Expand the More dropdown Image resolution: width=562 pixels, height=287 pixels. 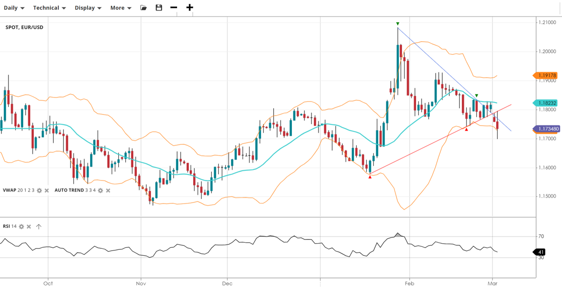pyautogui.click(x=121, y=8)
